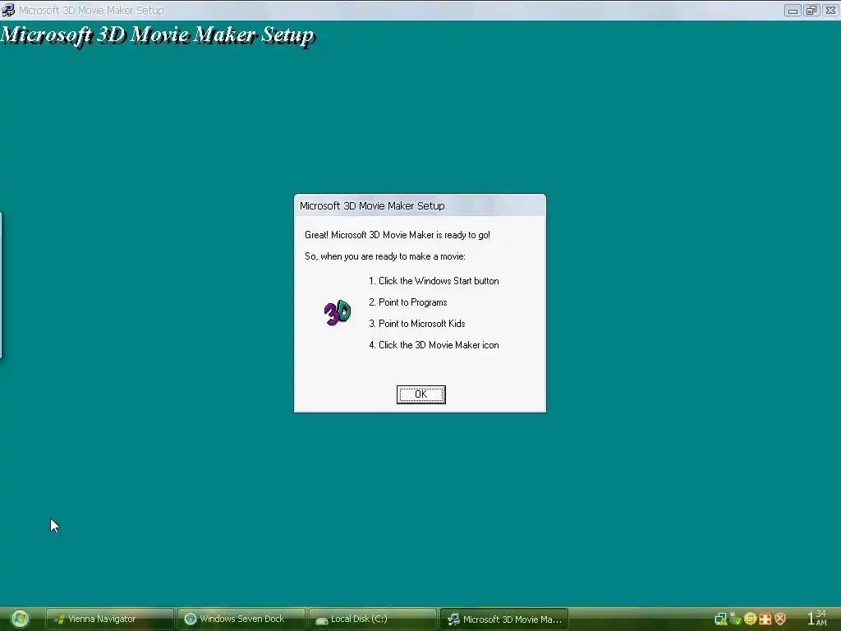Switch to Vienna Navigator in the taskbar
841x631 pixels.
(109, 619)
